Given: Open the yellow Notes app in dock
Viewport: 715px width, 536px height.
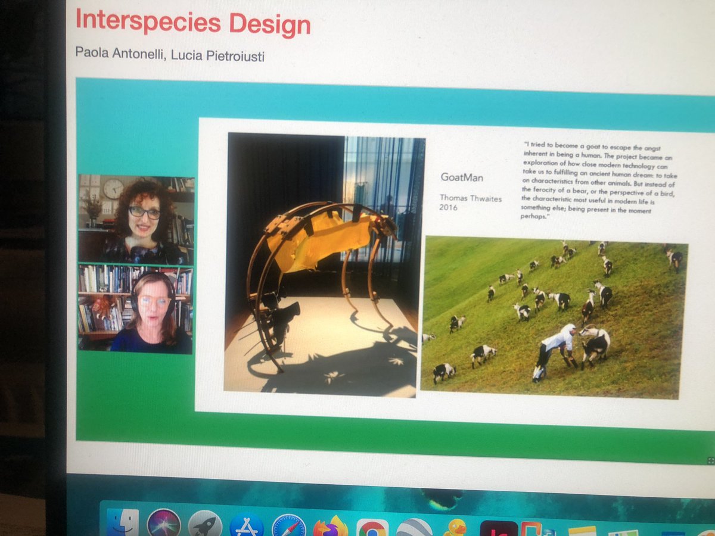Looking at the screenshot, I should (x=582, y=531).
